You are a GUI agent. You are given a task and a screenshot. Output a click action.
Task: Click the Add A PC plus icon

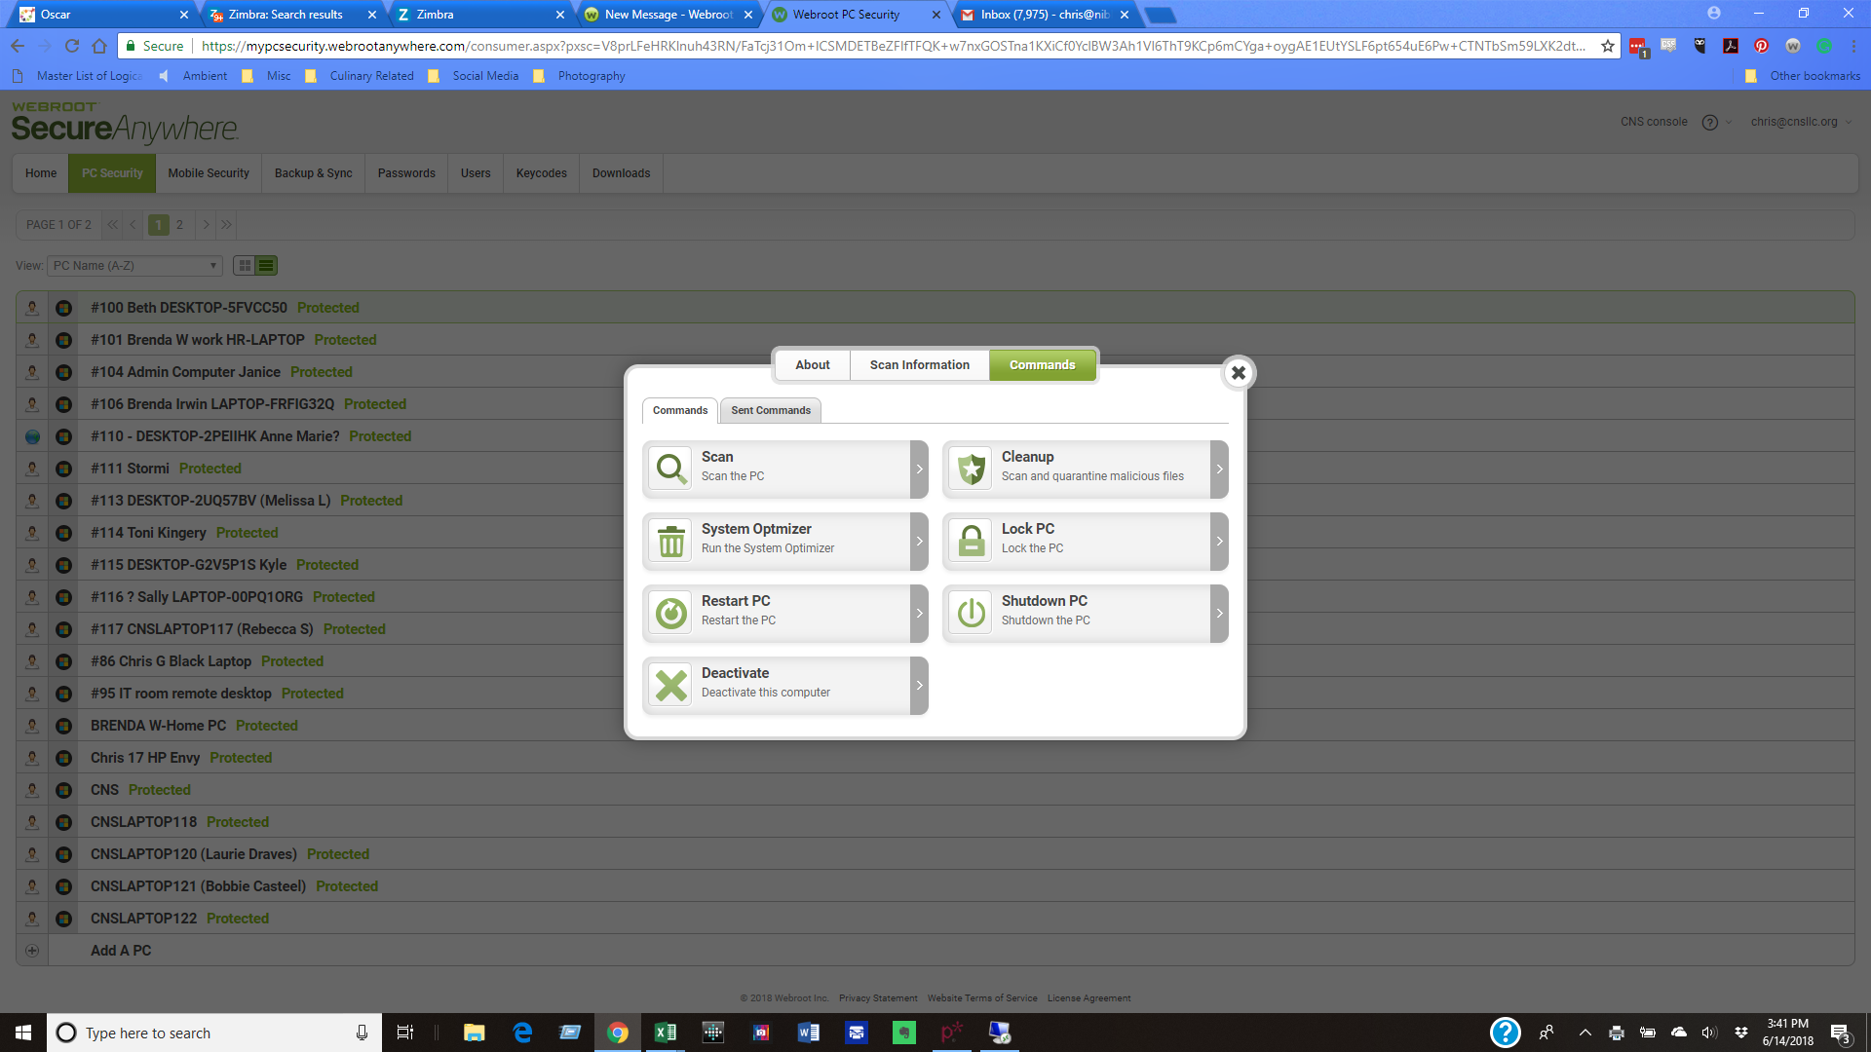(32, 951)
